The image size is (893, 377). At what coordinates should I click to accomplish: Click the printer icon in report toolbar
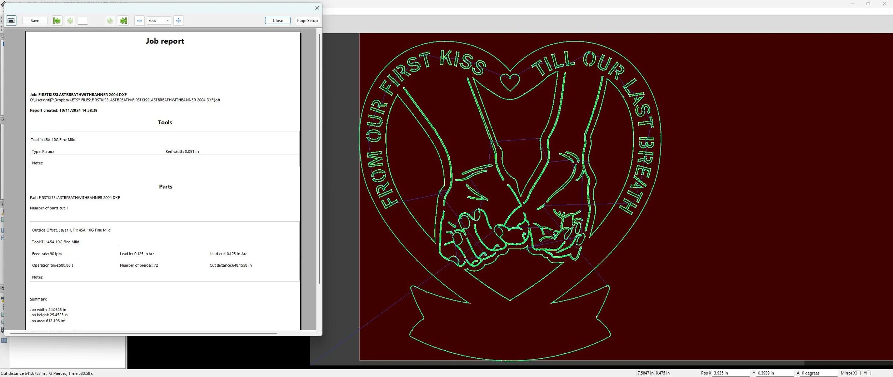pyautogui.click(x=11, y=21)
